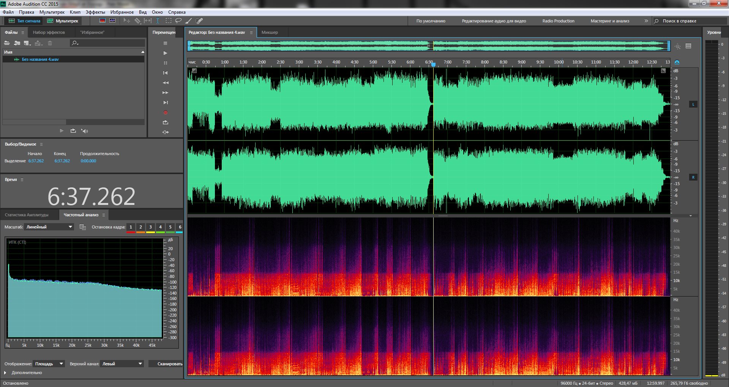The height and width of the screenshot is (387, 729).
Task: Toggle the left channel L button
Action: click(x=693, y=104)
